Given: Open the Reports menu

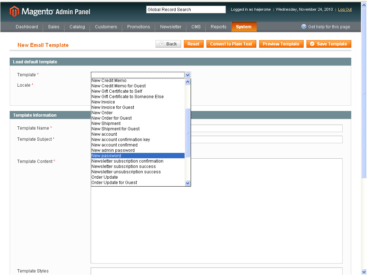Looking at the screenshot, I should (x=218, y=26).
